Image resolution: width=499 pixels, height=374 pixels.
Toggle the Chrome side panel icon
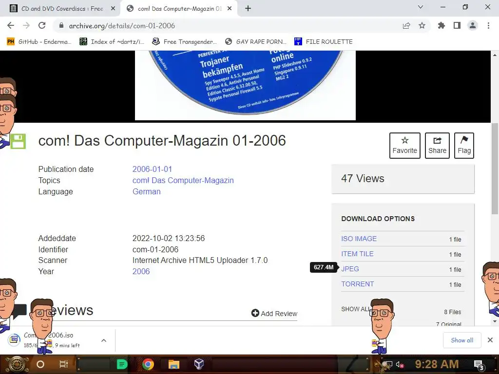click(x=457, y=25)
